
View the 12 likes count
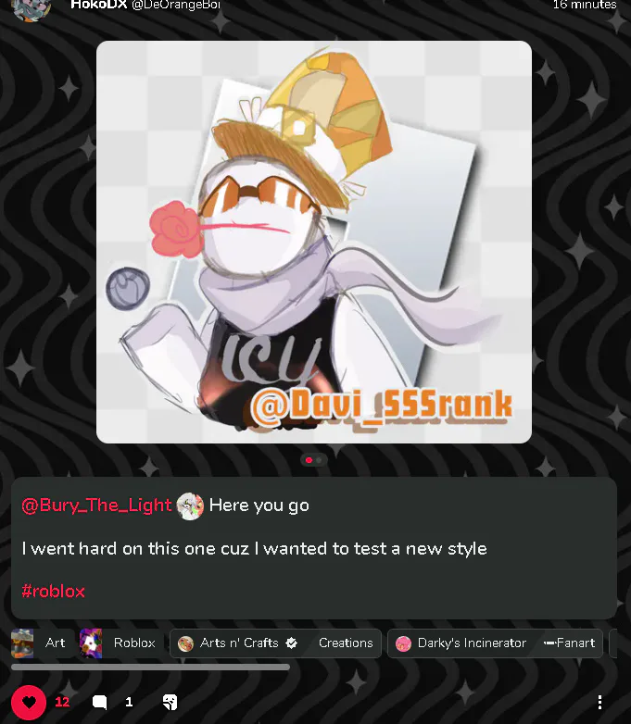click(62, 703)
